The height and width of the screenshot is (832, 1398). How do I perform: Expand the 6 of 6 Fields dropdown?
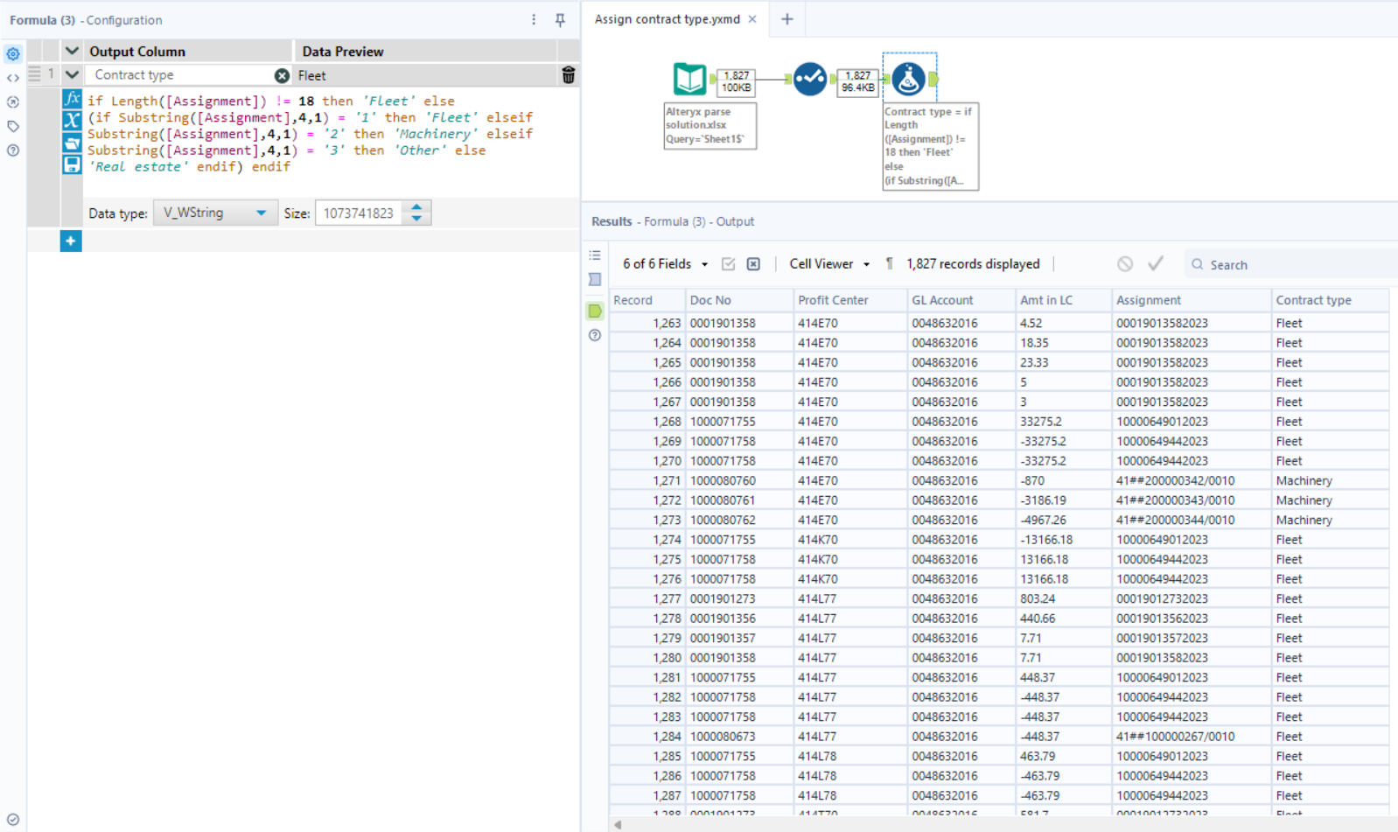[x=665, y=264]
